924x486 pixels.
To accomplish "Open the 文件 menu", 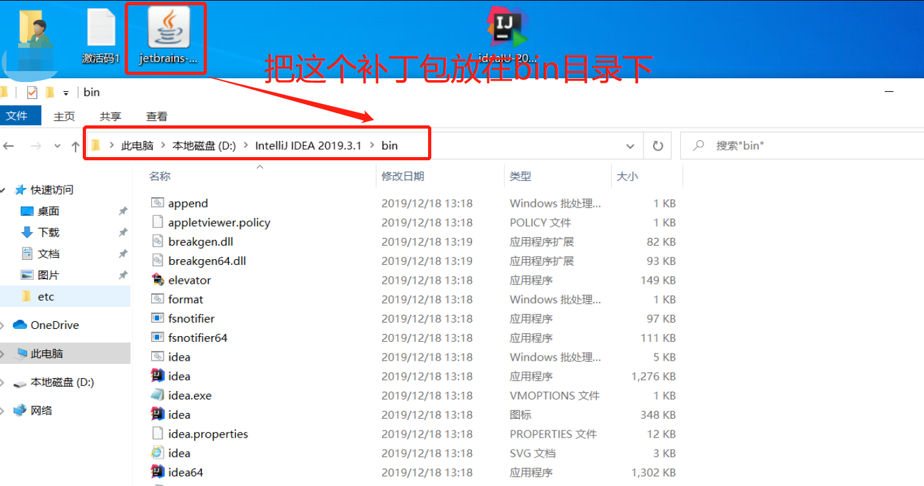I will pos(17,116).
